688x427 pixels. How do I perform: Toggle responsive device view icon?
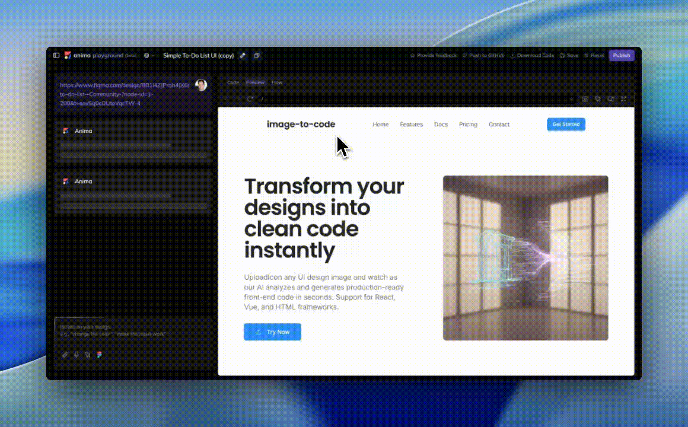[x=611, y=99]
